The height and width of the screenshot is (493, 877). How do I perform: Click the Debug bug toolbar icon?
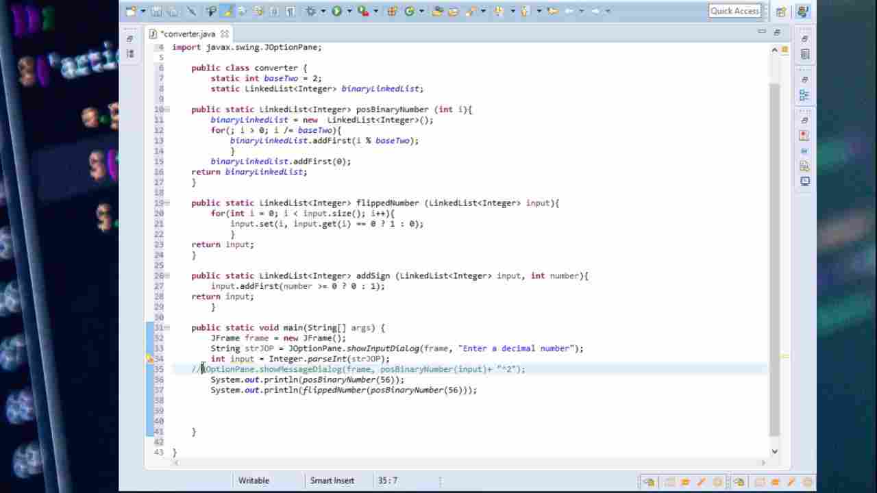point(310,11)
